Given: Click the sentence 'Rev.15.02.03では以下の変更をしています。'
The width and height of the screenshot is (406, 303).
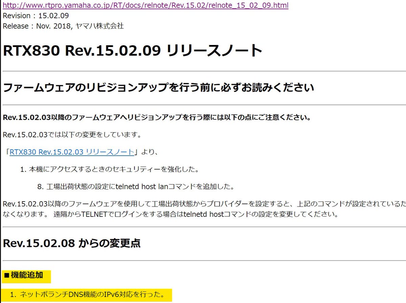Looking at the screenshot, I should 72,135.
